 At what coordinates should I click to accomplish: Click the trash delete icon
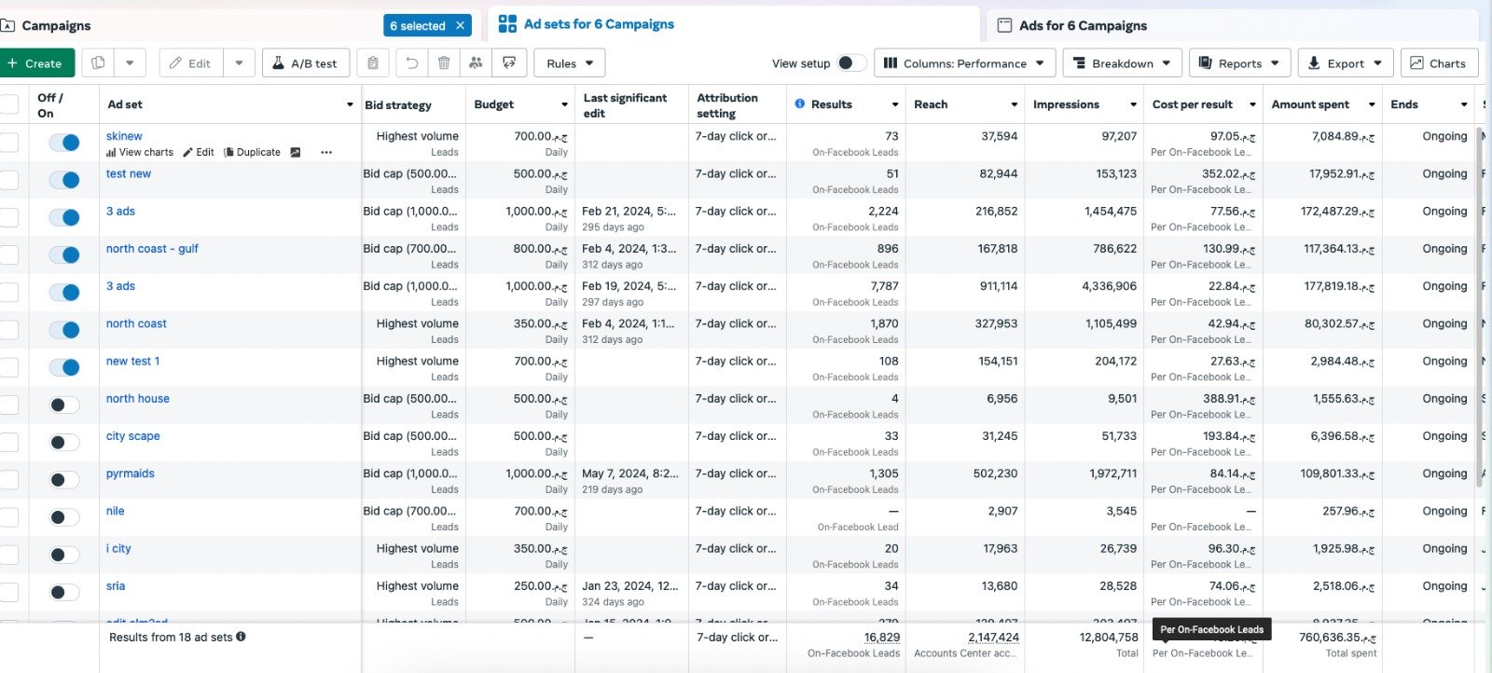point(444,63)
